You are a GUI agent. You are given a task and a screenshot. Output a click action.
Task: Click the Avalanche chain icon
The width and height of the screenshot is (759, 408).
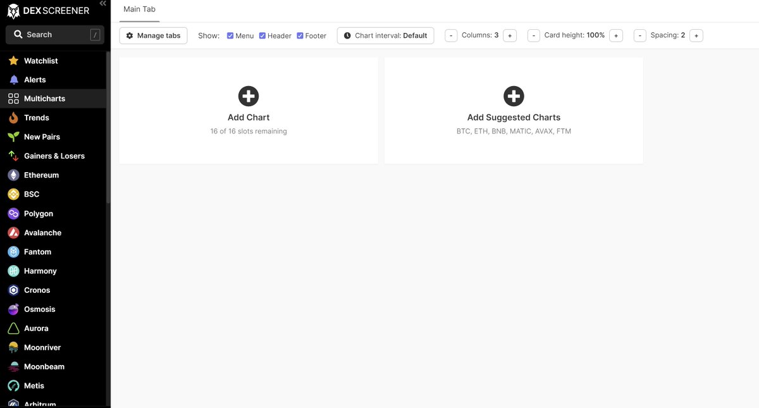click(13, 233)
